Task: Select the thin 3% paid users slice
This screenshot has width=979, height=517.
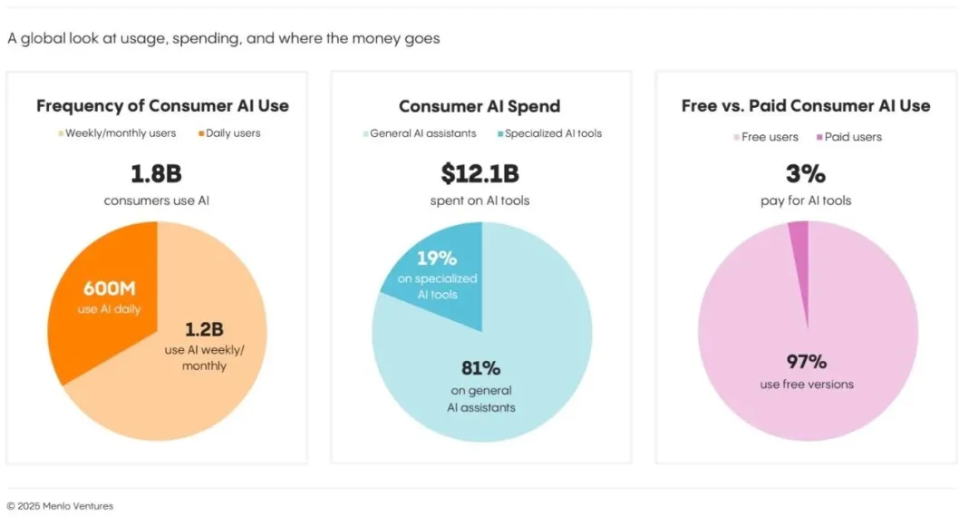Action: (801, 262)
